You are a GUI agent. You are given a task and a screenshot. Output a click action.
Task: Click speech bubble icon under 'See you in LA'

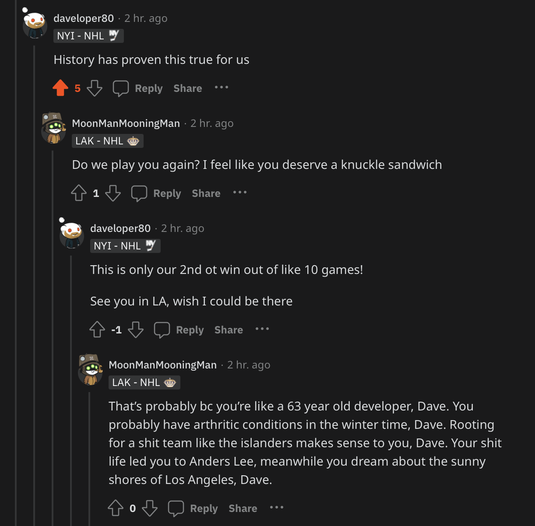pyautogui.click(x=162, y=330)
